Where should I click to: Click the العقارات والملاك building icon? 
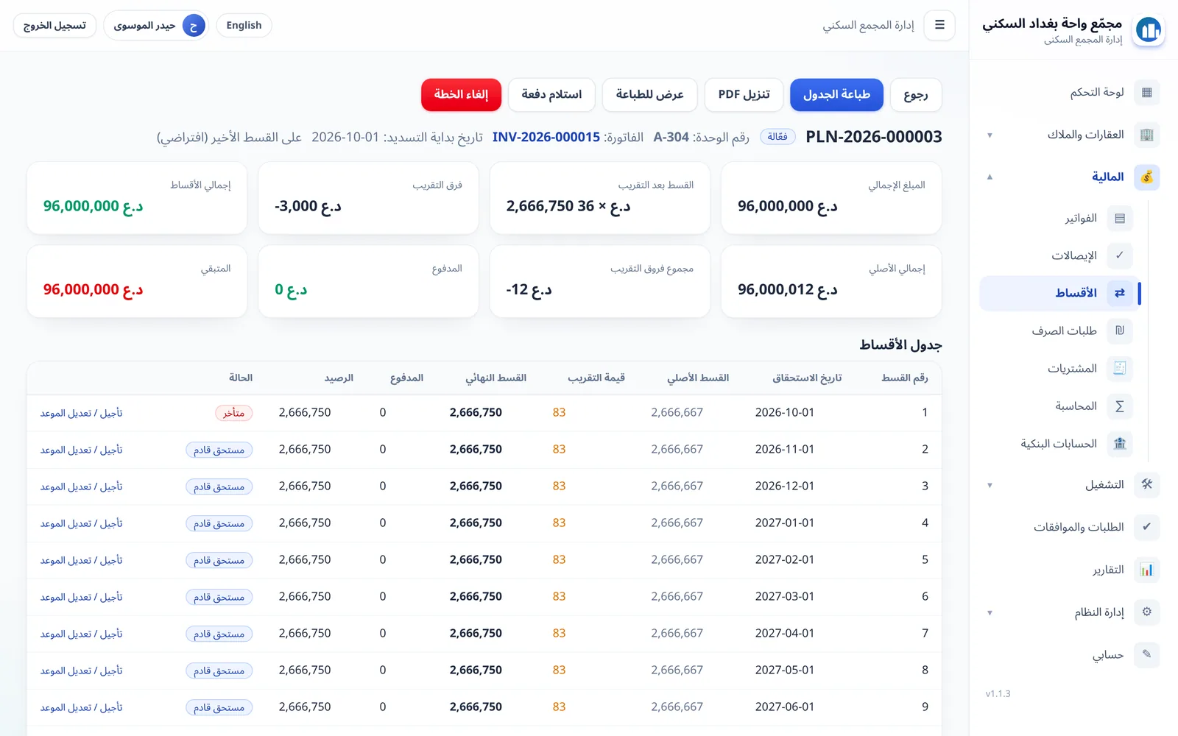[1146, 135]
